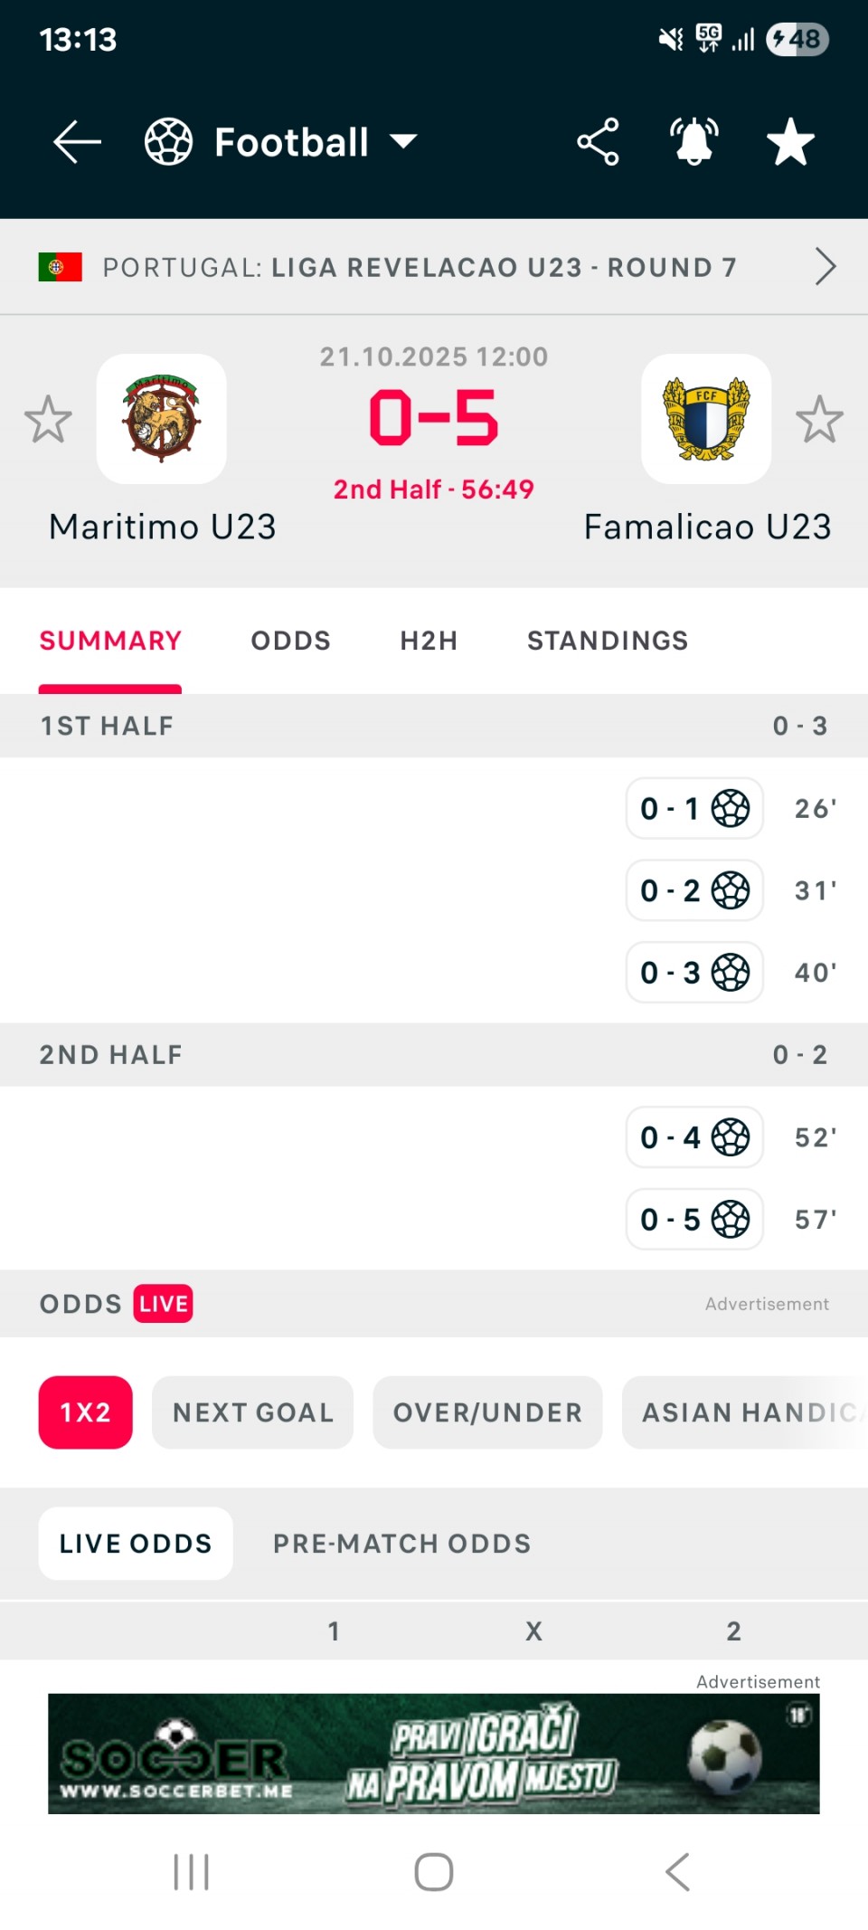Select the NEXT GOAL odds filter
Image resolution: width=868 pixels, height=1930 pixels.
[x=252, y=1412]
